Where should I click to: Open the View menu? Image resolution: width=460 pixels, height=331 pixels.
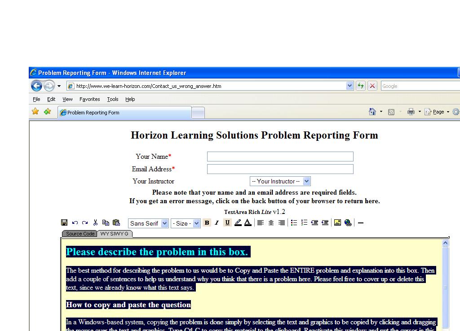[67, 99]
